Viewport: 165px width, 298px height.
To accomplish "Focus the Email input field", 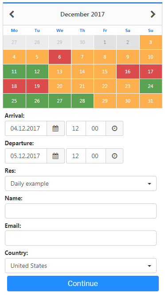I will (81, 238).
